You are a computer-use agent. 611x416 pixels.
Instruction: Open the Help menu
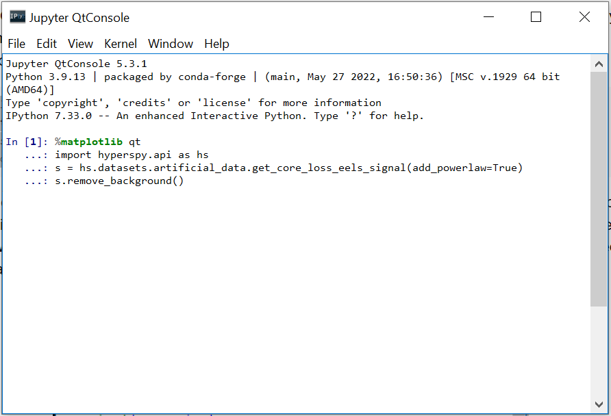tap(216, 44)
